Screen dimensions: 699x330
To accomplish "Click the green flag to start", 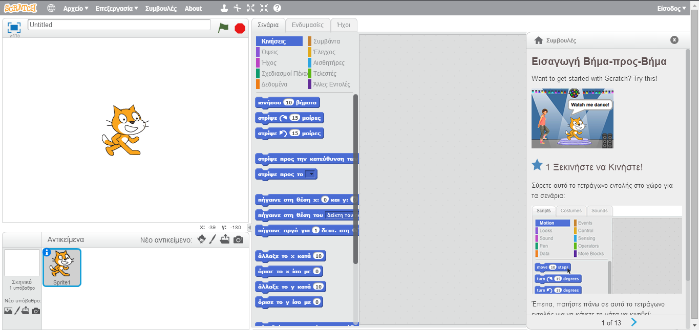I will (223, 28).
